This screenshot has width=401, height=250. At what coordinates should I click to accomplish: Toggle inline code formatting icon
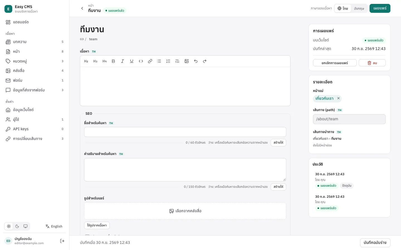point(141,61)
